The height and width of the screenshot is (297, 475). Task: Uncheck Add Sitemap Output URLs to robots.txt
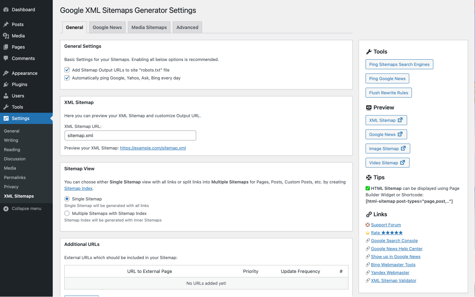67,70
